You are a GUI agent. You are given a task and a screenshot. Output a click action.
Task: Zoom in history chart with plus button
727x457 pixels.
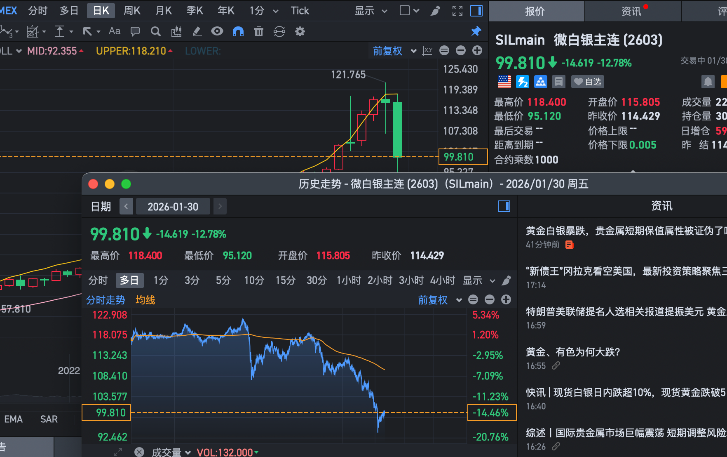506,300
